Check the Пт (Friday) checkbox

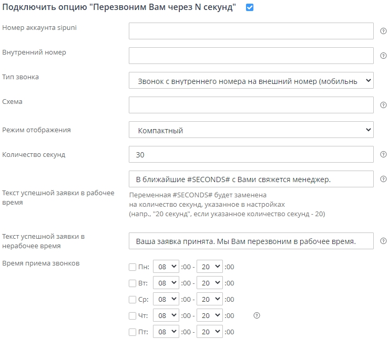click(x=132, y=332)
